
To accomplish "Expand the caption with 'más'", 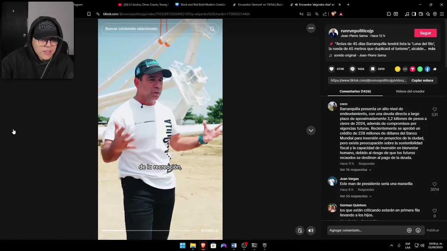I will (432, 49).
